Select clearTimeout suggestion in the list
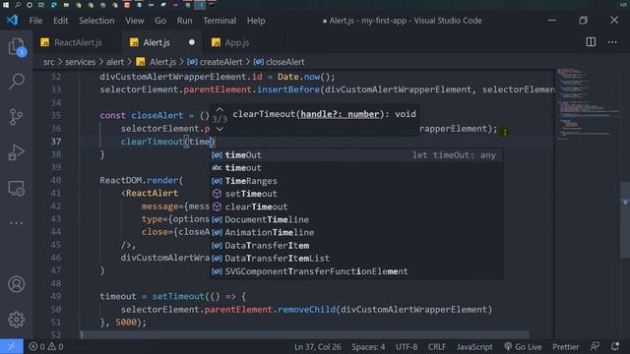The width and height of the screenshot is (630, 354). (356, 206)
